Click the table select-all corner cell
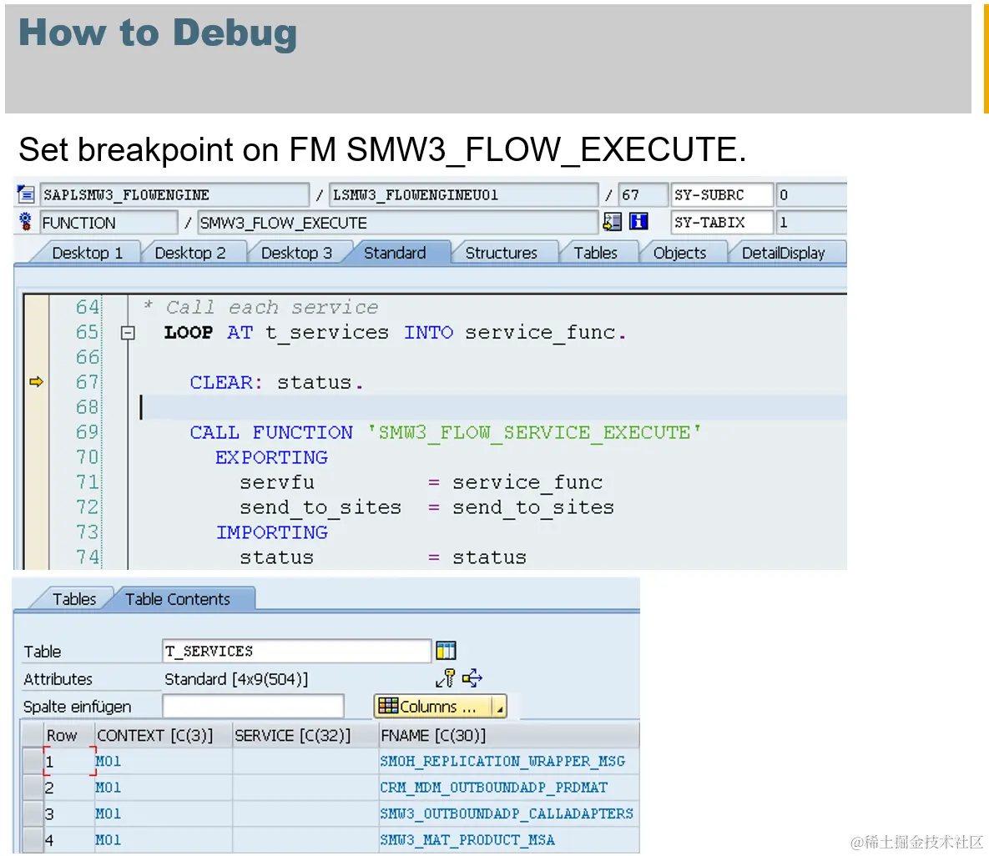This screenshot has width=989, height=856. coord(33,735)
